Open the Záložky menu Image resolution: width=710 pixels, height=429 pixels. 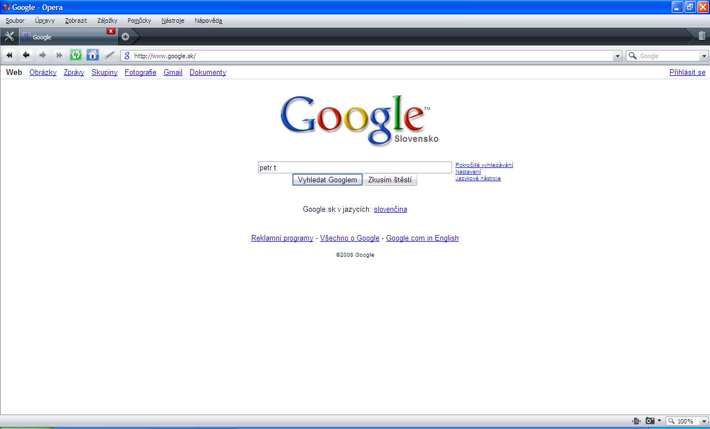click(x=107, y=21)
